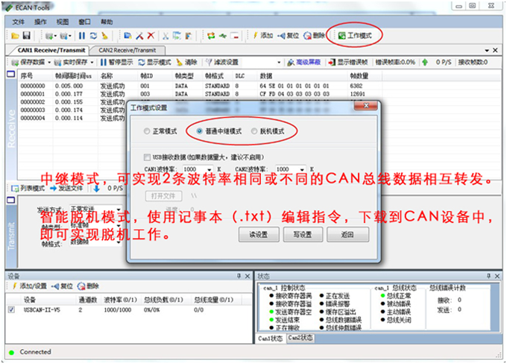The image size is (507, 364).
Task: Enable the USB接收数据 checkbox
Action: pos(147,157)
